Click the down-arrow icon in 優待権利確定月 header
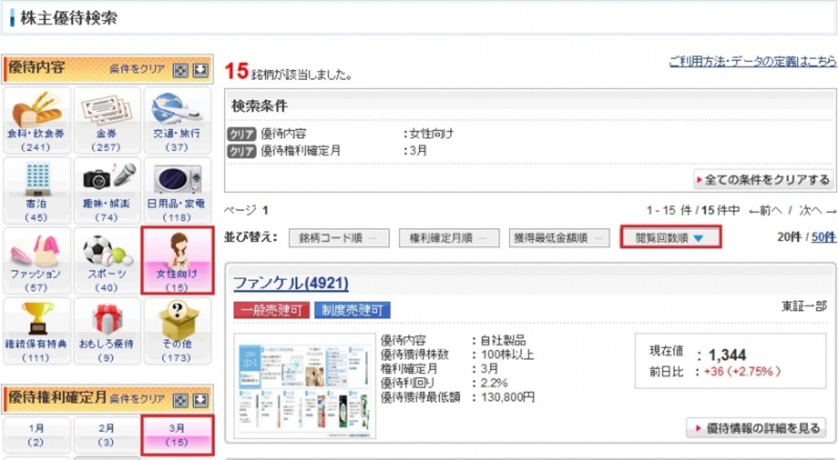The height and width of the screenshot is (460, 838). coord(200,400)
